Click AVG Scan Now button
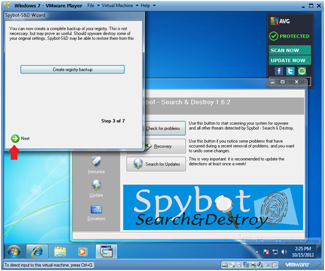The height and width of the screenshot is (271, 325). pos(290,50)
